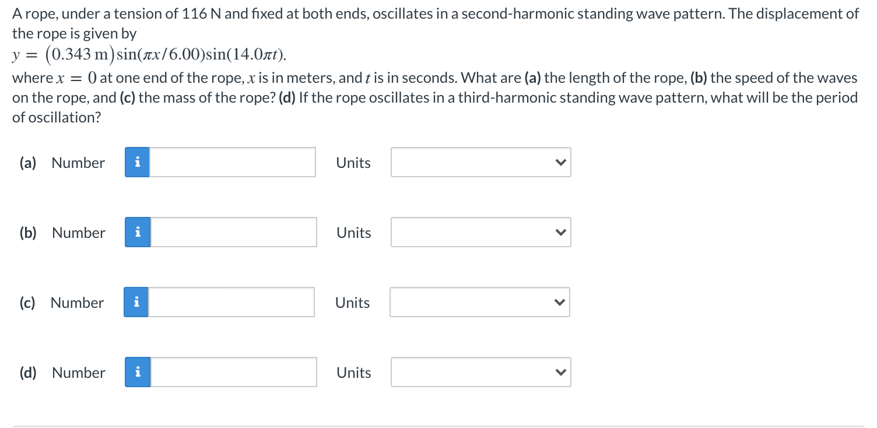Screen dimensions: 877x428
Task: Click the "Units" label in row (b)
Action: (x=353, y=233)
